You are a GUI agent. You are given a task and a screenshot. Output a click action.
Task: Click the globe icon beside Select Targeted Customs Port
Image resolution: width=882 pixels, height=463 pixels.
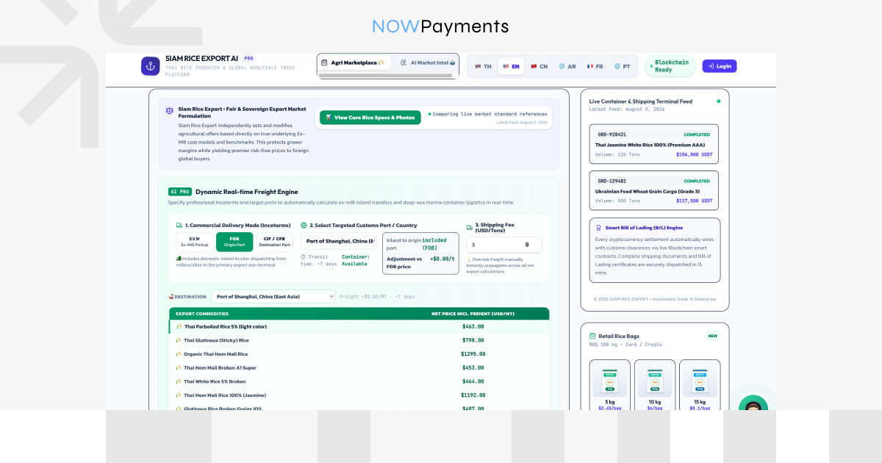(x=304, y=226)
